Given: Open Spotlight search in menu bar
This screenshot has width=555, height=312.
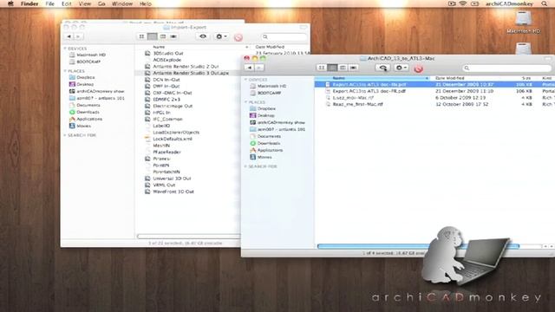Looking at the screenshot, I should tap(544, 3).
